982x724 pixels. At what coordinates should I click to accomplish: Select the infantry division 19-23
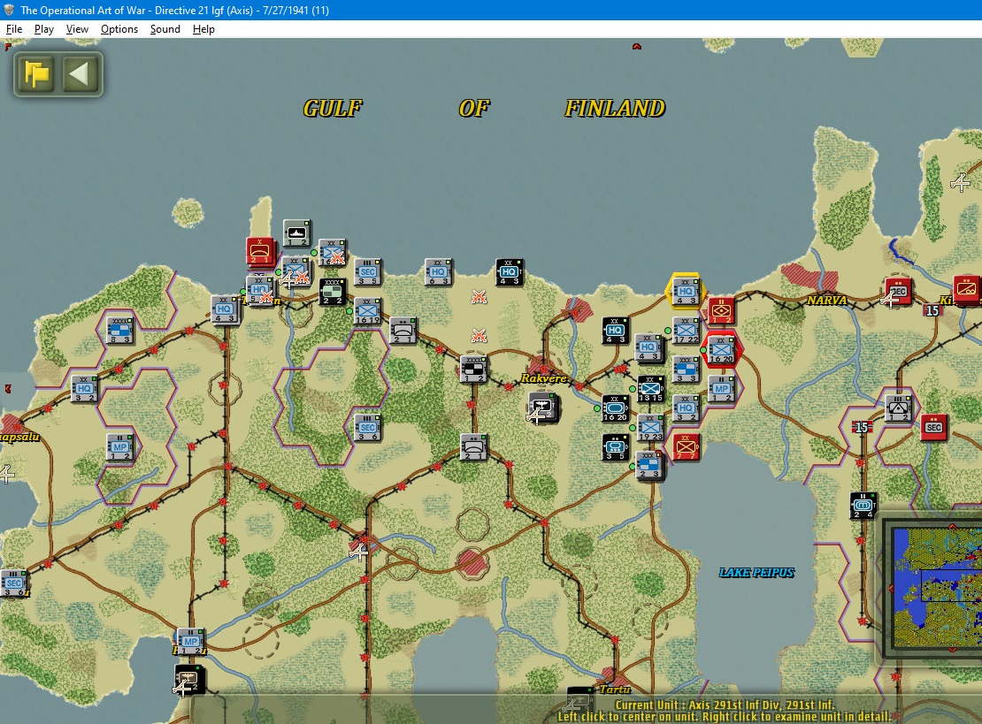[x=651, y=427]
